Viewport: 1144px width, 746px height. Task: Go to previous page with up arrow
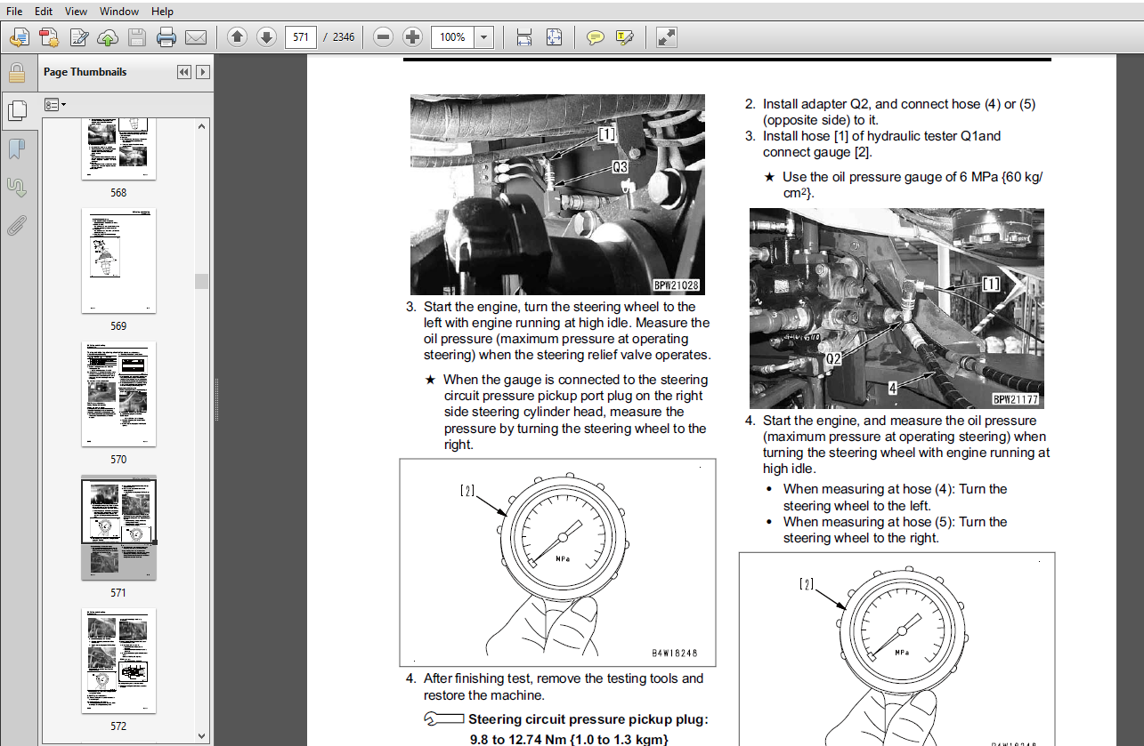237,37
